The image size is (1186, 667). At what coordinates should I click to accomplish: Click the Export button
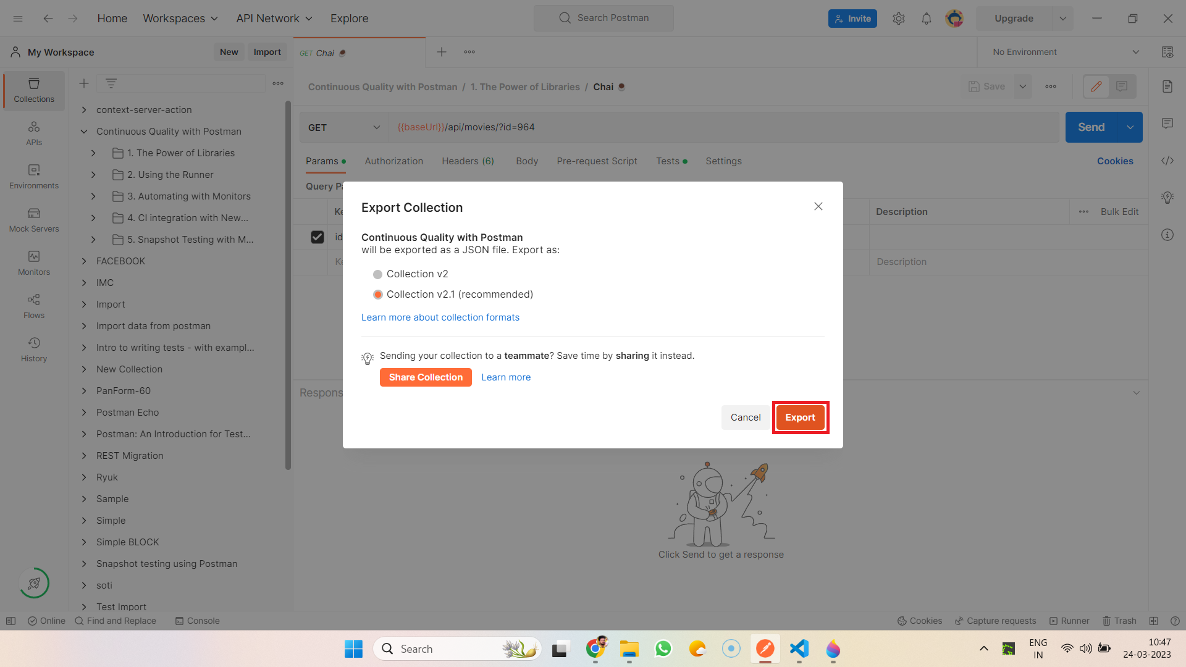(x=800, y=417)
